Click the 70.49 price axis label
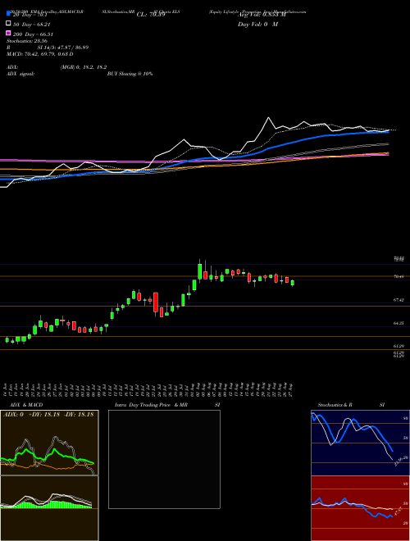The width and height of the screenshot is (410, 541). click(399, 276)
